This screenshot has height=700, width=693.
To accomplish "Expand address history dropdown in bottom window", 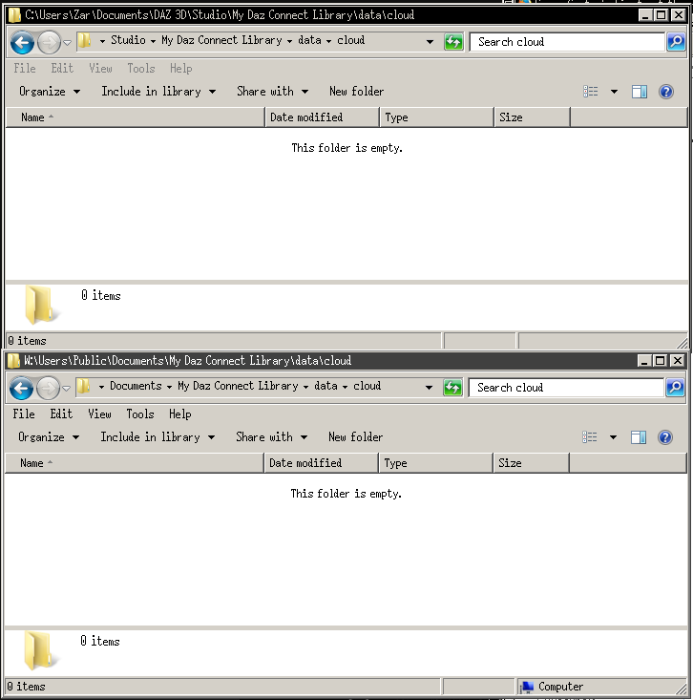I will (429, 388).
